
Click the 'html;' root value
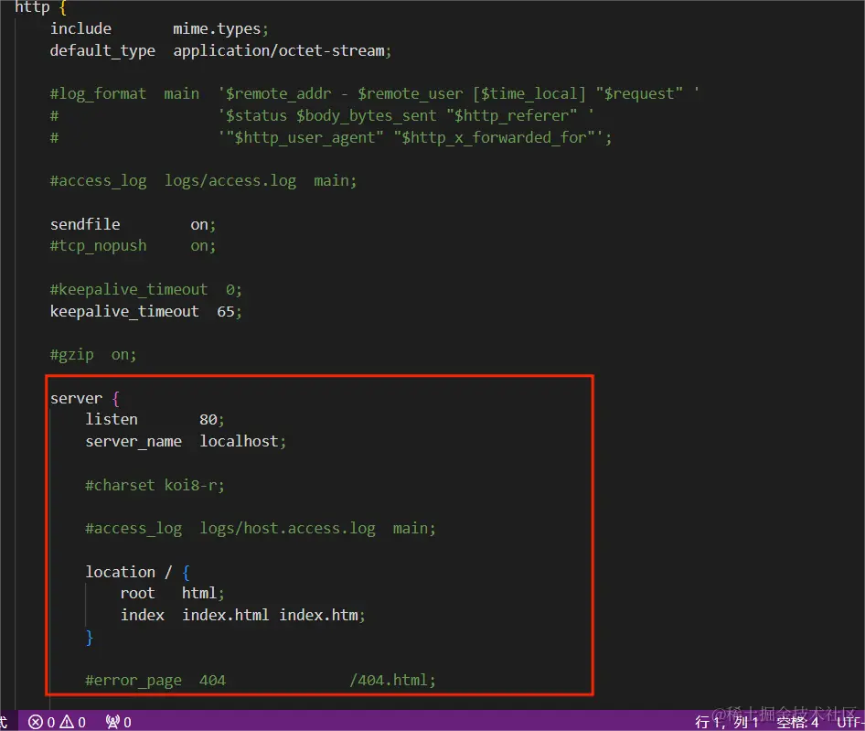(203, 594)
